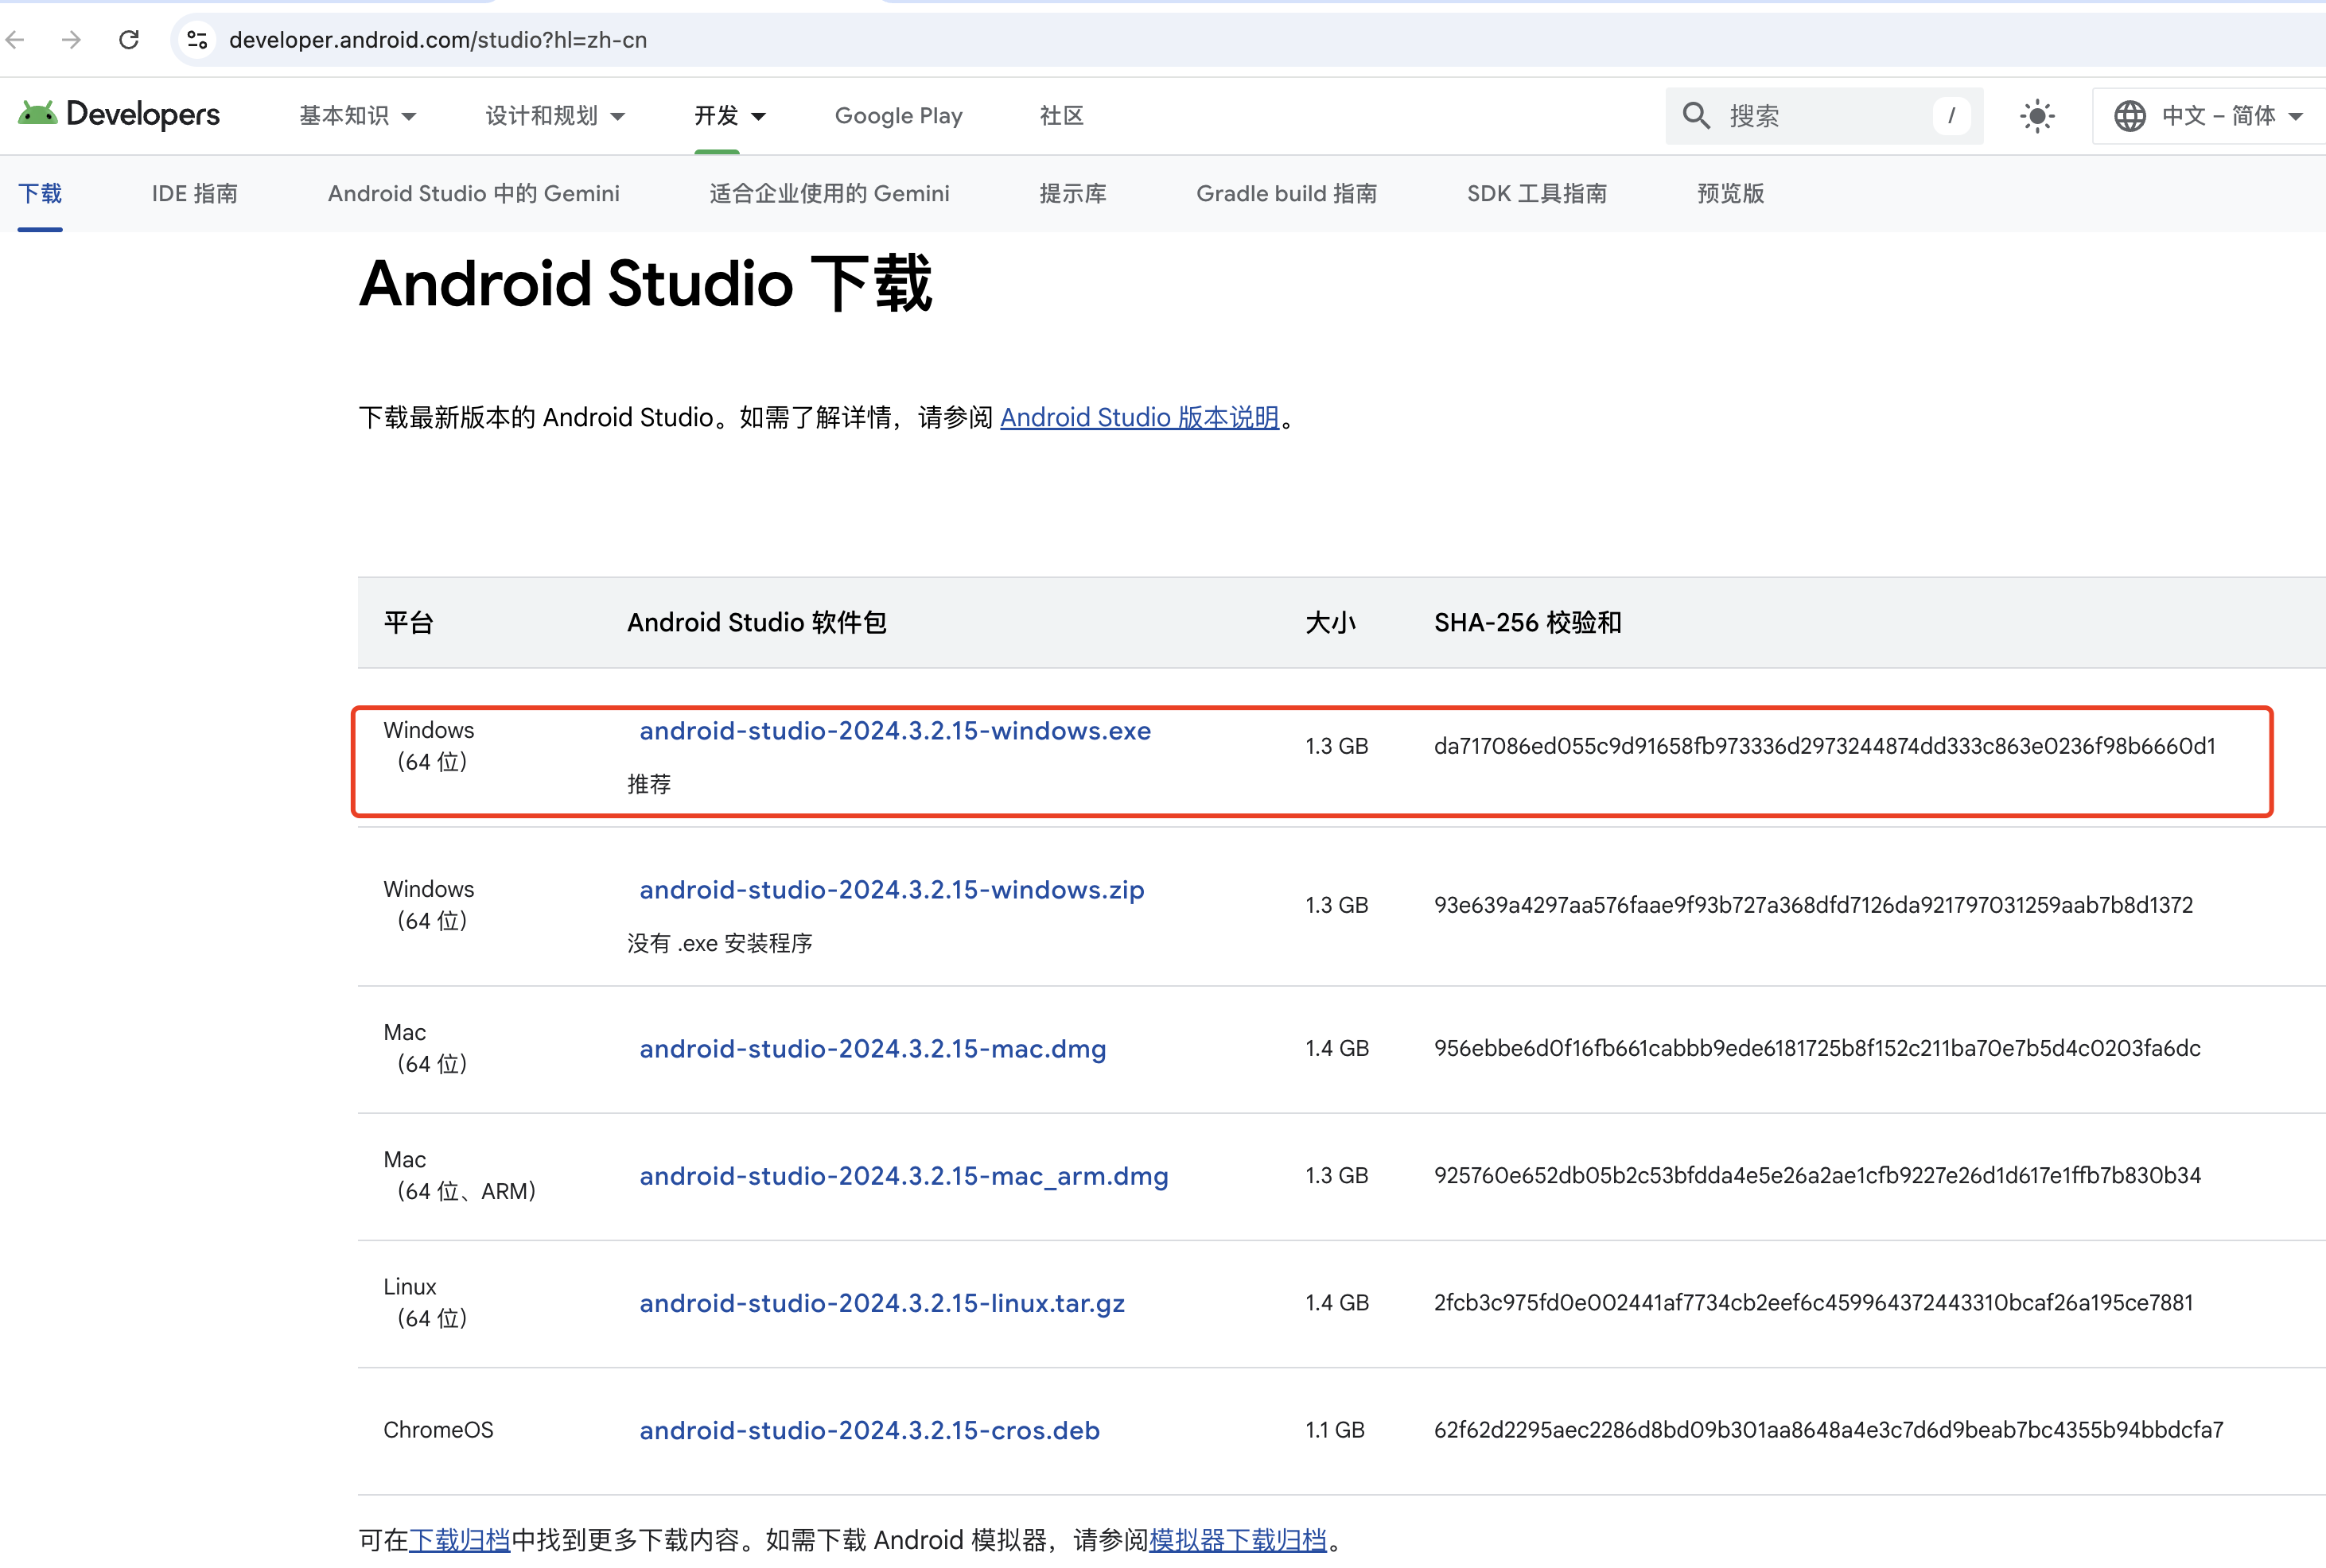Click the globe language icon
Viewport: 2326px width, 1568px height.
point(2130,116)
